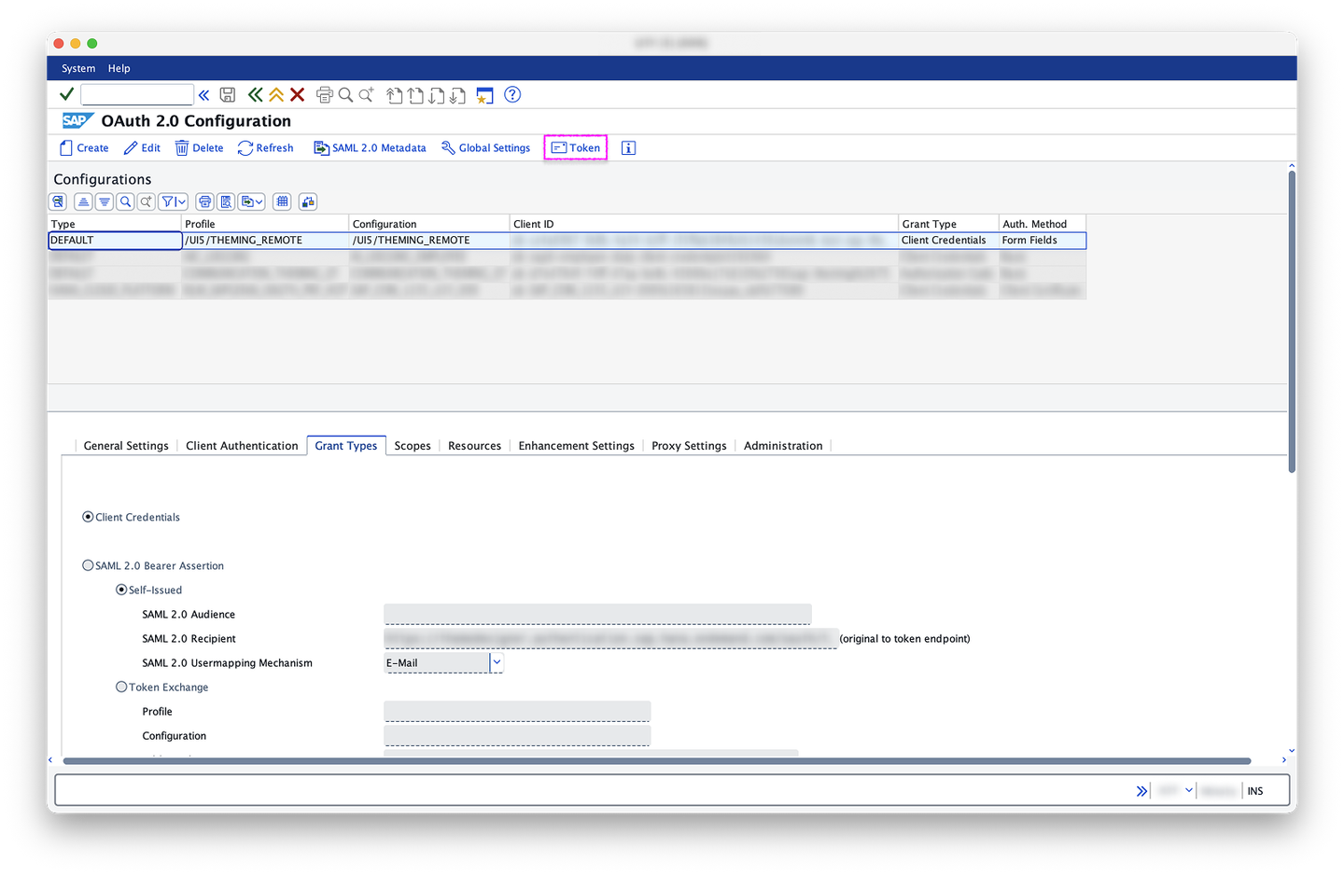
Task: Click the Edit button
Action: pos(142,148)
